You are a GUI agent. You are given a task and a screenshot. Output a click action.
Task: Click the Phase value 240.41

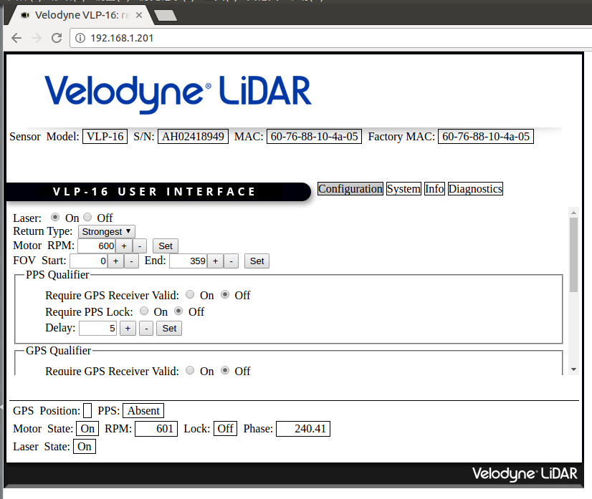(x=302, y=429)
